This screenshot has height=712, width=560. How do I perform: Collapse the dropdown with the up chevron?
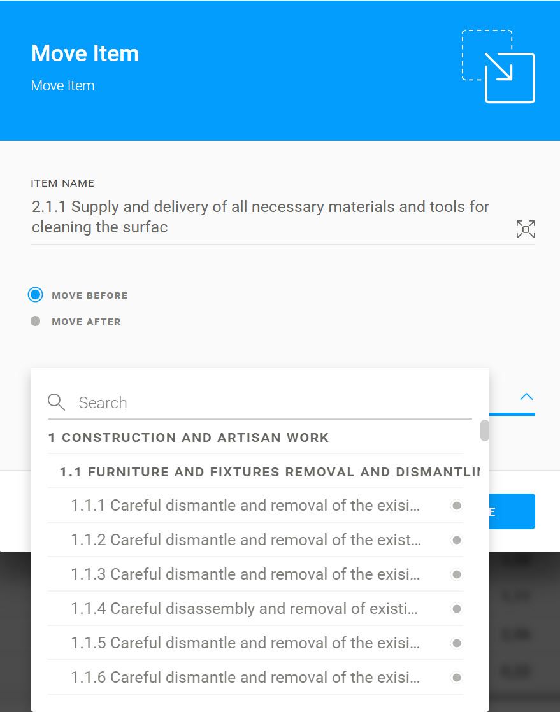pyautogui.click(x=526, y=397)
